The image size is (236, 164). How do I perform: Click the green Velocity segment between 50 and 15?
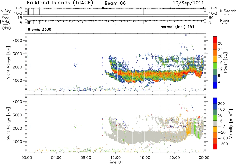pos(215,118)
